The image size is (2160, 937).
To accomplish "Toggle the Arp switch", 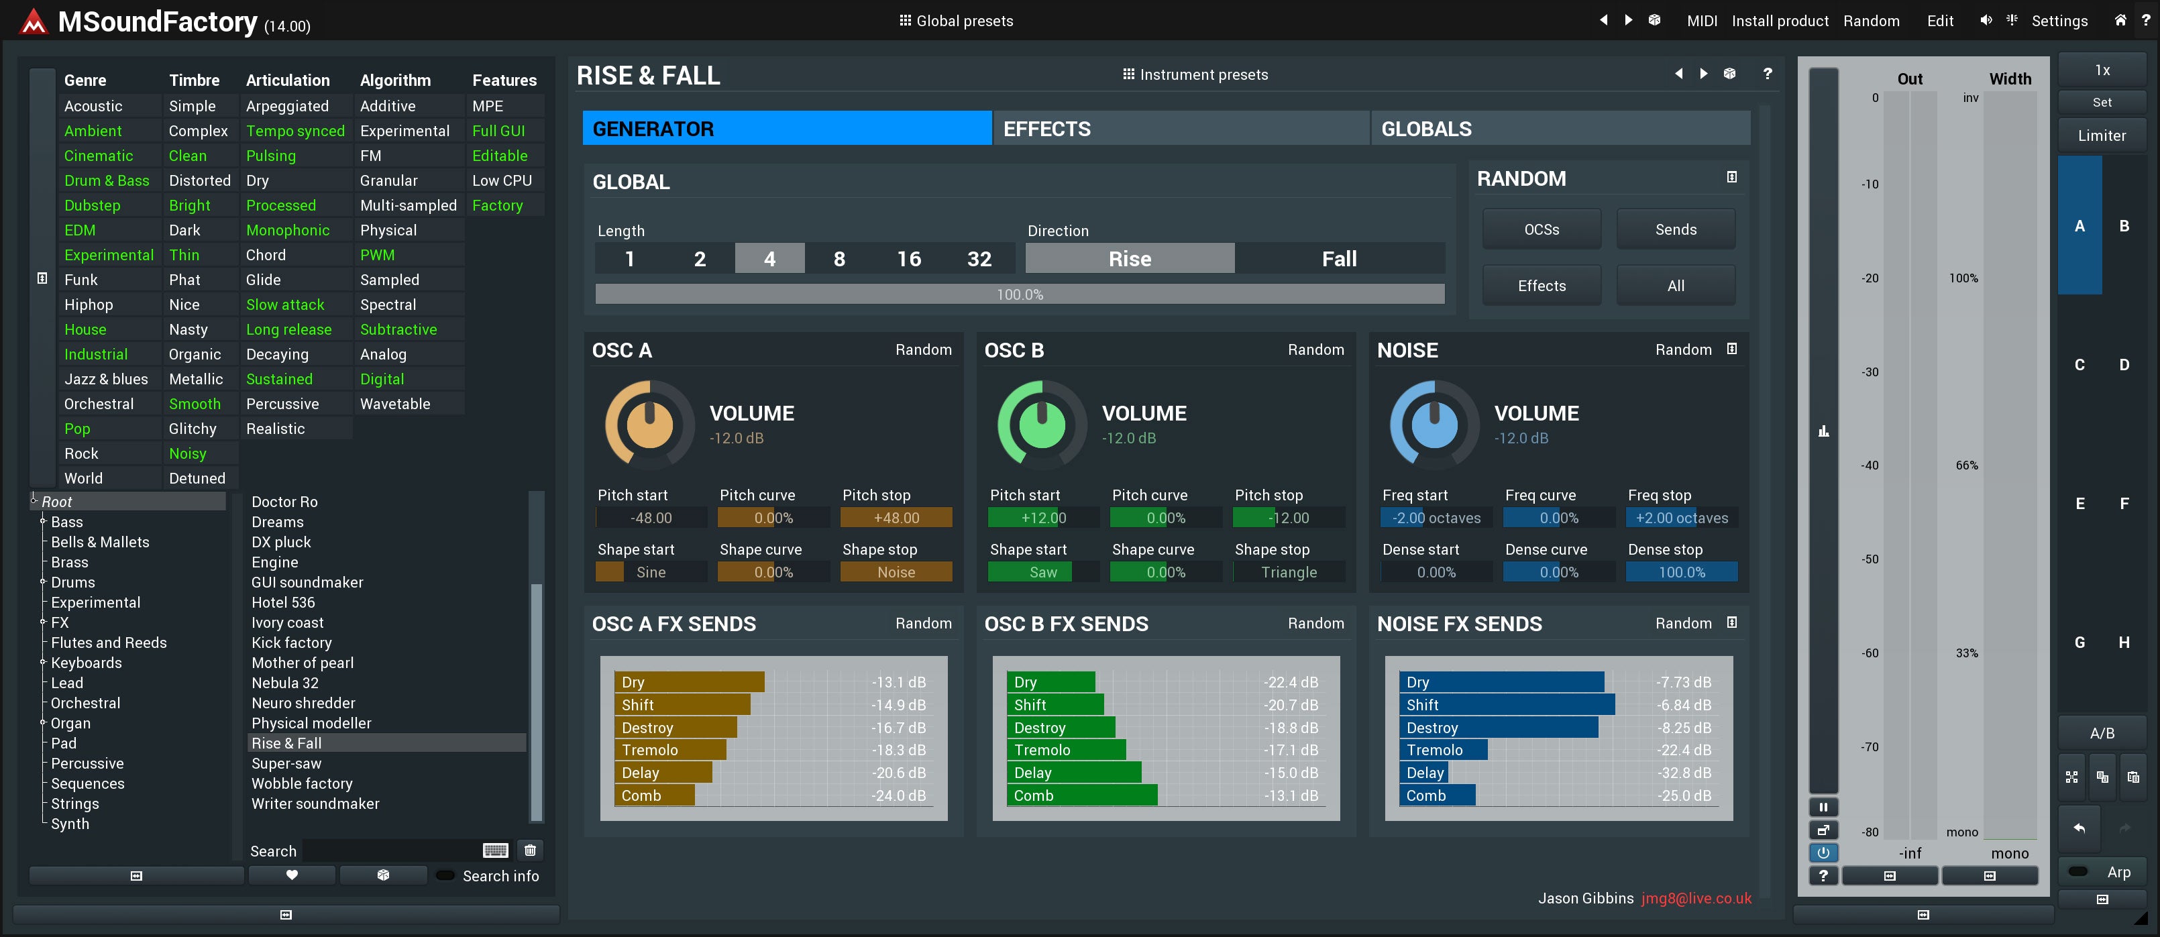I will (2079, 872).
